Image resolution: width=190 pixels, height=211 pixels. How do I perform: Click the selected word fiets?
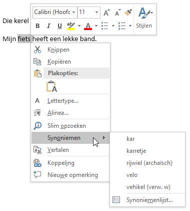24,39
